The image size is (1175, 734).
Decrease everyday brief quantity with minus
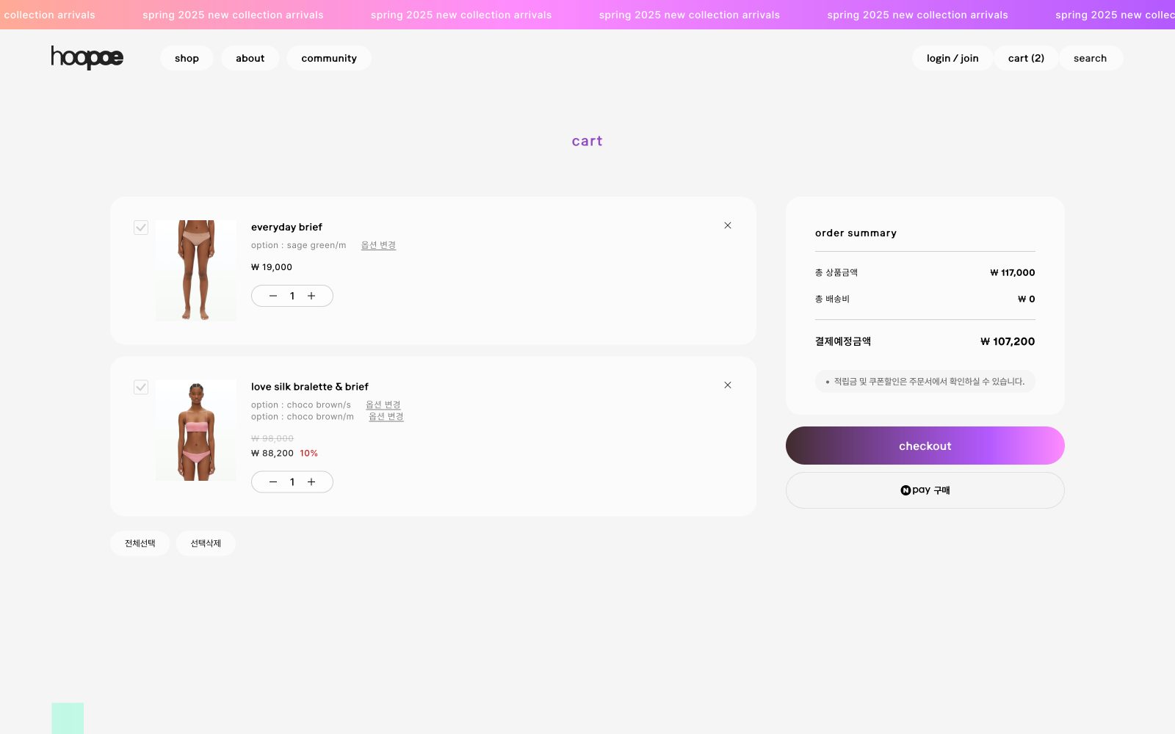(273, 296)
